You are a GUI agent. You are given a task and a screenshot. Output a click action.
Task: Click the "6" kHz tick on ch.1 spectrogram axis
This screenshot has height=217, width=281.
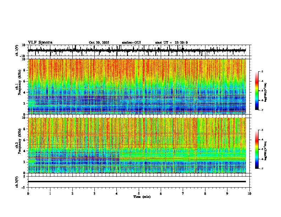pos(25,82)
